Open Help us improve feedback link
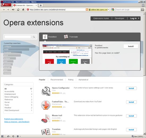Screen dimensions: 146x138 click(x=17, y=122)
